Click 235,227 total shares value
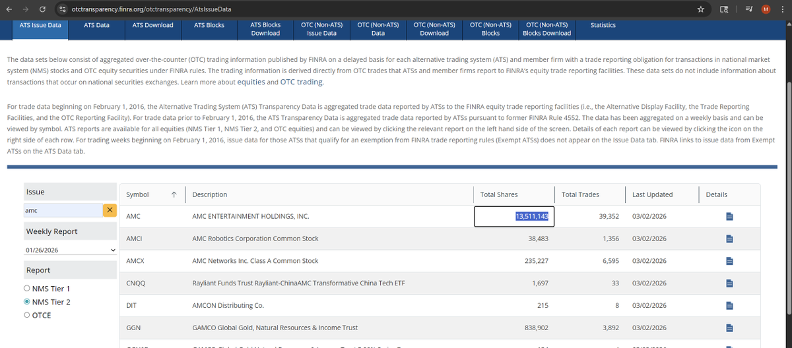 (535, 261)
